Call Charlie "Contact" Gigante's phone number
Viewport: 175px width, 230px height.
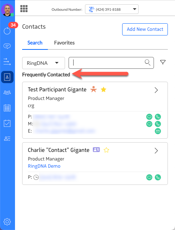point(158,177)
